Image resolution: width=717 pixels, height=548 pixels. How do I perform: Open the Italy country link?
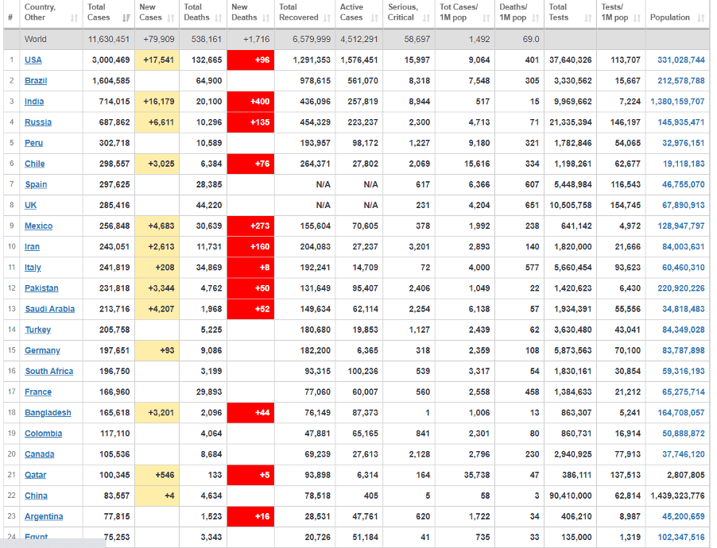pos(33,268)
